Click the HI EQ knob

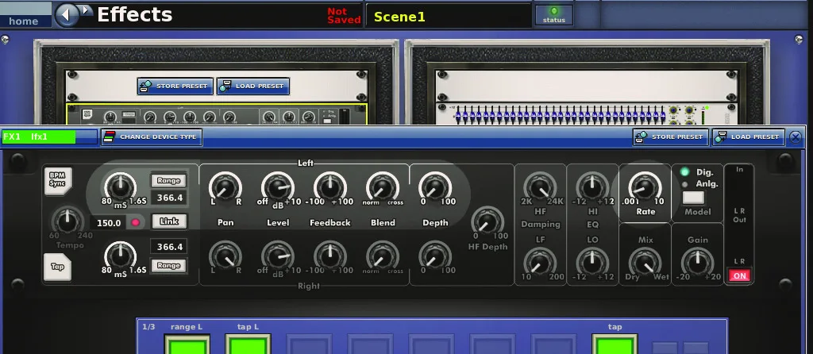point(592,187)
